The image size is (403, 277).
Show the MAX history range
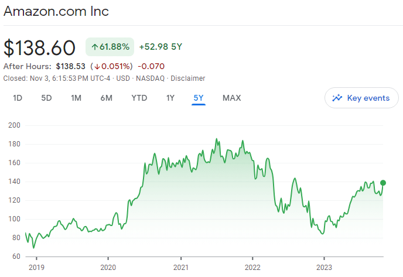click(232, 98)
